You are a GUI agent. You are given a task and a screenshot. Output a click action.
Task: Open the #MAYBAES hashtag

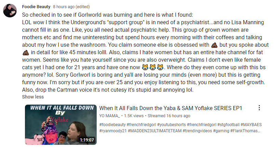point(251,124)
